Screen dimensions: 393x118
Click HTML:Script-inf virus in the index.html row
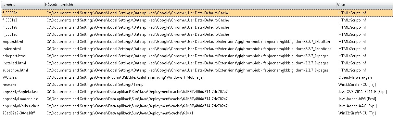click(x=352, y=49)
